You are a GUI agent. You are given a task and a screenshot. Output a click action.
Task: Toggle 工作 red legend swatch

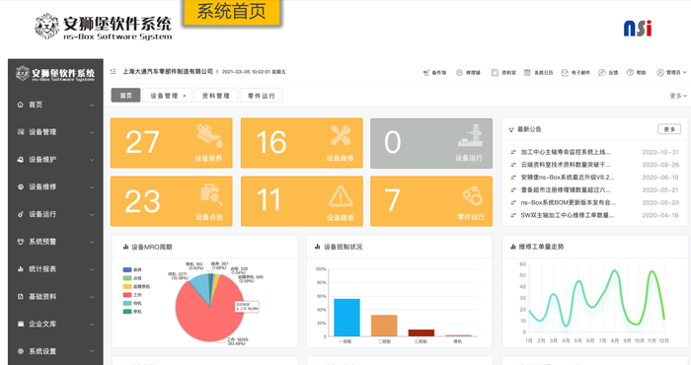[127, 295]
